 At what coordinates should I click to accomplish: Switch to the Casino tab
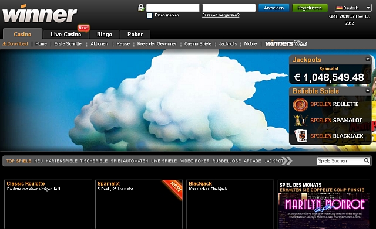(x=22, y=34)
